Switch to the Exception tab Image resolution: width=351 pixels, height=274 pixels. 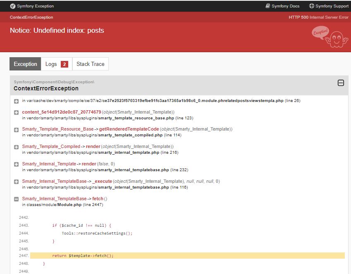(x=25, y=64)
